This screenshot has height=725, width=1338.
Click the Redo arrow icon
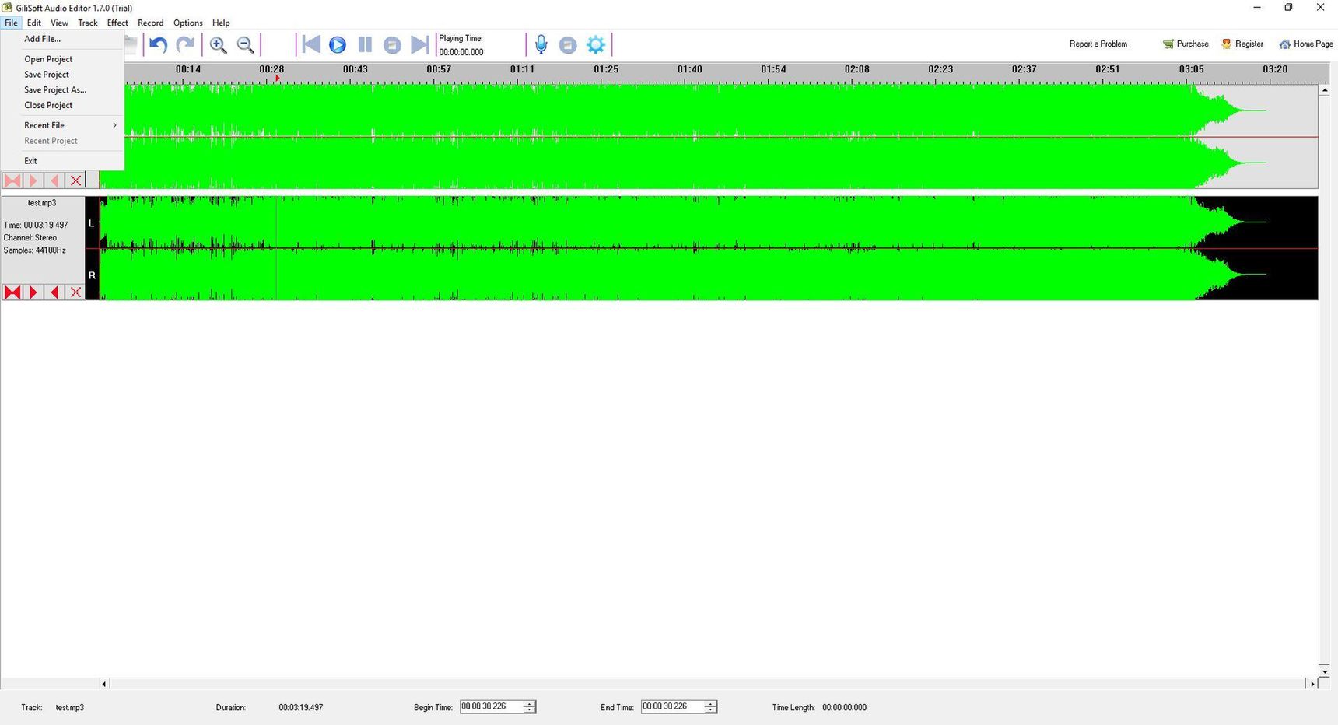click(x=185, y=44)
